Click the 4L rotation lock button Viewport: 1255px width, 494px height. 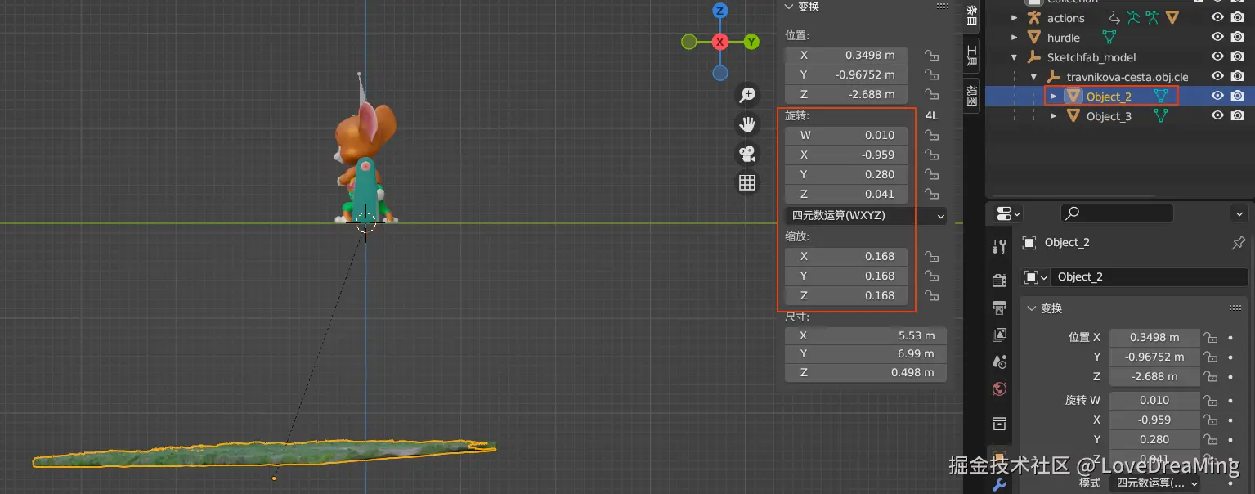931,115
